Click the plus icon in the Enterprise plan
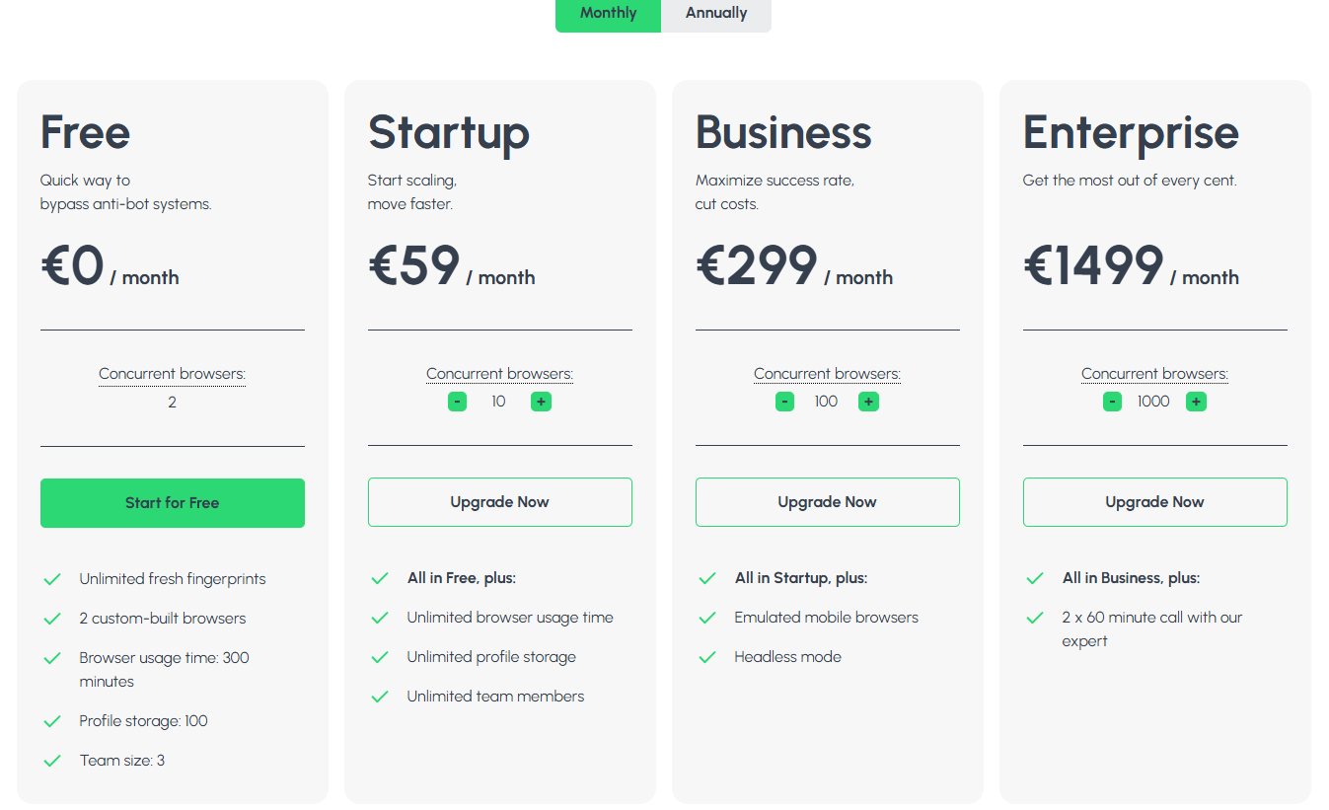Image resolution: width=1329 pixels, height=810 pixels. pos(1196,402)
